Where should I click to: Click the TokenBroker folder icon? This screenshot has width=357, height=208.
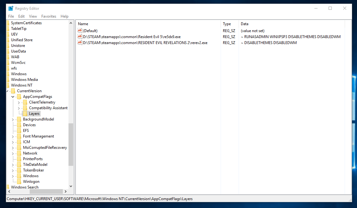[19, 170]
